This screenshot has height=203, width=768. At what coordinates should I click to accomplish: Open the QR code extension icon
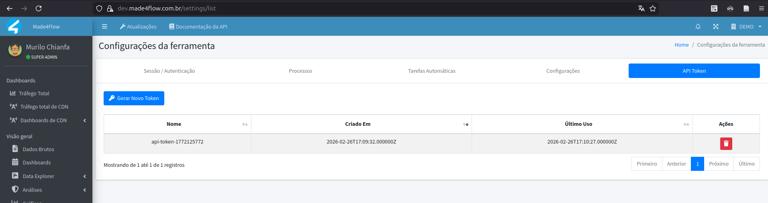pyautogui.click(x=714, y=8)
